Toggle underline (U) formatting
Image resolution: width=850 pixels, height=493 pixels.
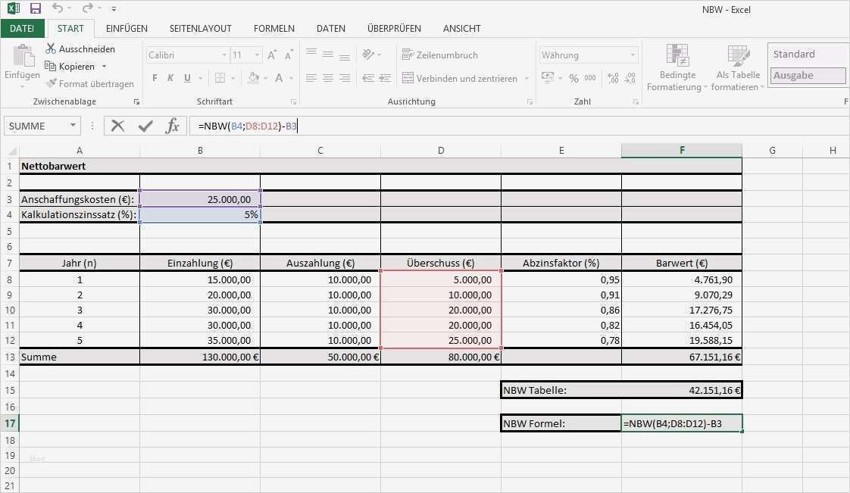point(187,78)
